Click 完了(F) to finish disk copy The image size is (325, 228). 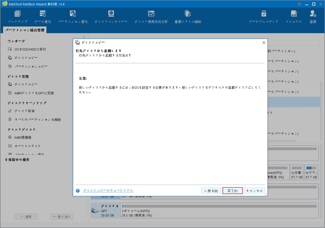point(232,190)
